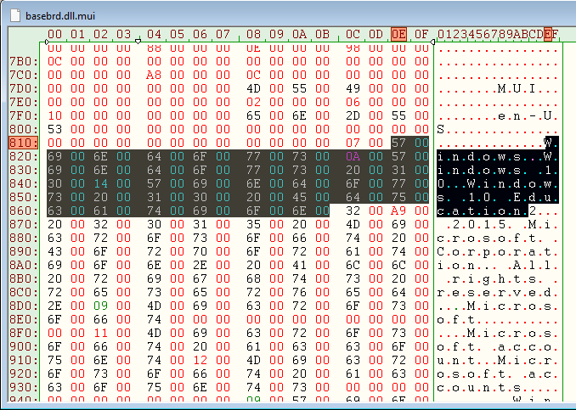Click the green 09 byte in row 8D0
The image size is (576, 410).
point(100,306)
